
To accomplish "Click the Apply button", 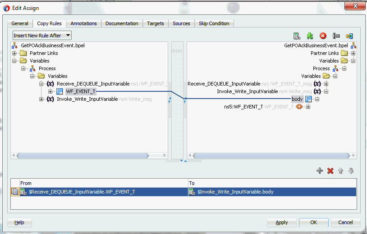I will pos(282,223).
